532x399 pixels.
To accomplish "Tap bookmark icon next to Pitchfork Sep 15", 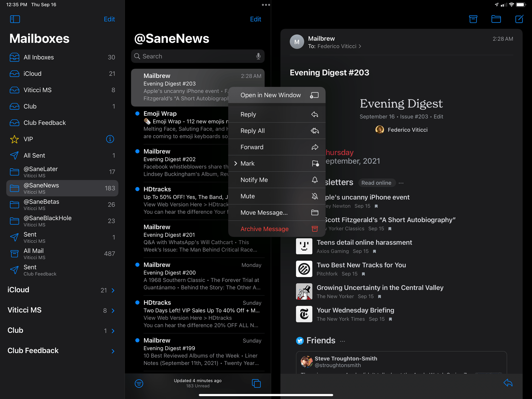I will tap(363, 274).
